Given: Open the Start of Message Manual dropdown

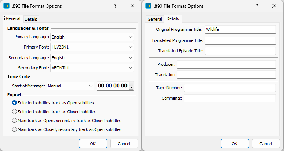Looking at the screenshot, I should pyautogui.click(x=71, y=86).
